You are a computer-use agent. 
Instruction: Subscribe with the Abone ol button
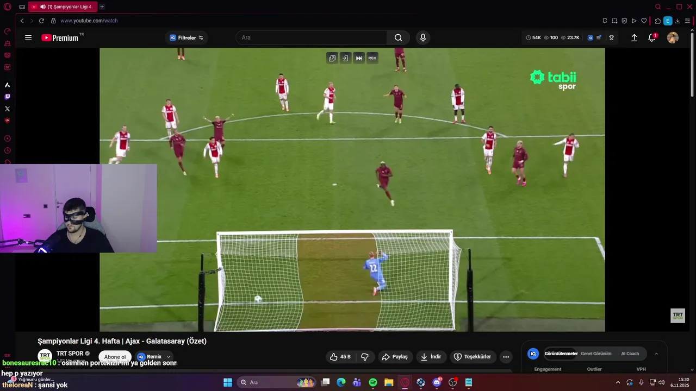point(115,357)
